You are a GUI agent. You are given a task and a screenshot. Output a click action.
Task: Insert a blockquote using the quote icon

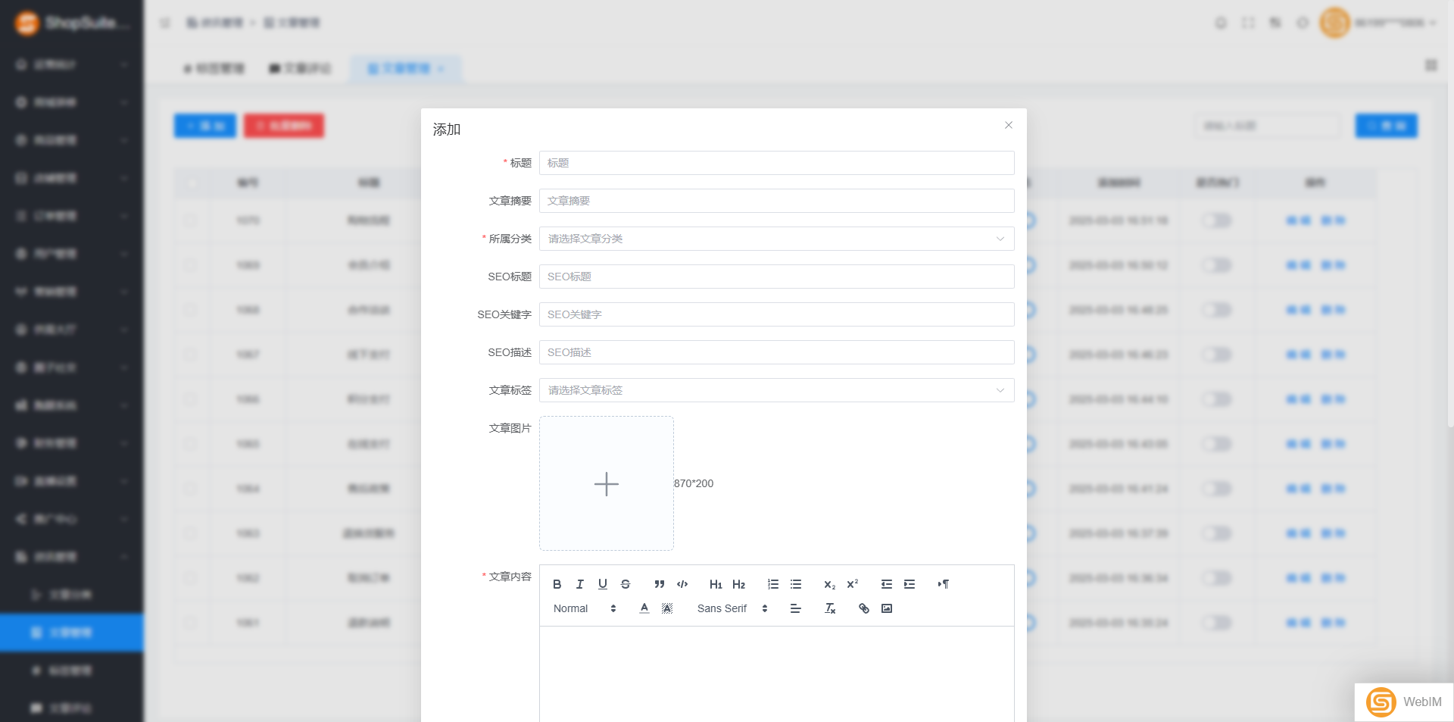click(659, 584)
